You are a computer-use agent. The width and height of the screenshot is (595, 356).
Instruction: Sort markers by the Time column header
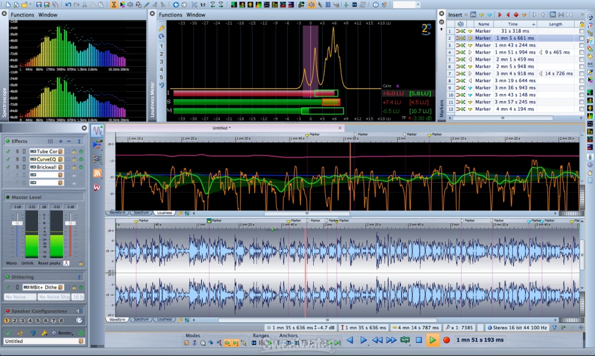(x=513, y=24)
